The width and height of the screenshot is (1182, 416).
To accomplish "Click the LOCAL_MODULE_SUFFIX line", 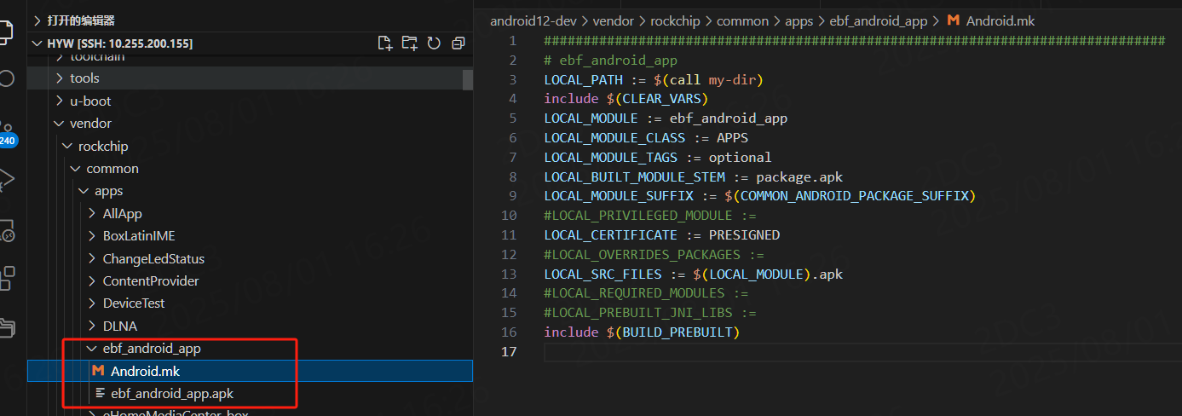I will [759, 196].
